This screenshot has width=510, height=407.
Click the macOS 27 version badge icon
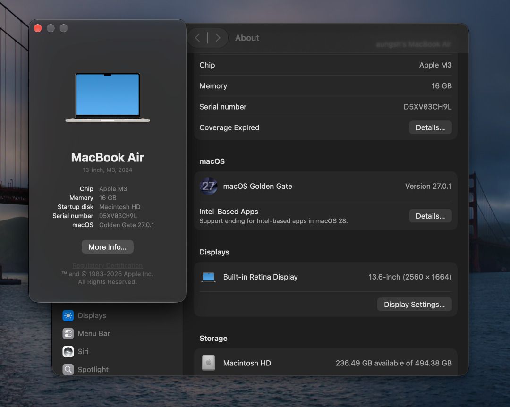pyautogui.click(x=209, y=186)
